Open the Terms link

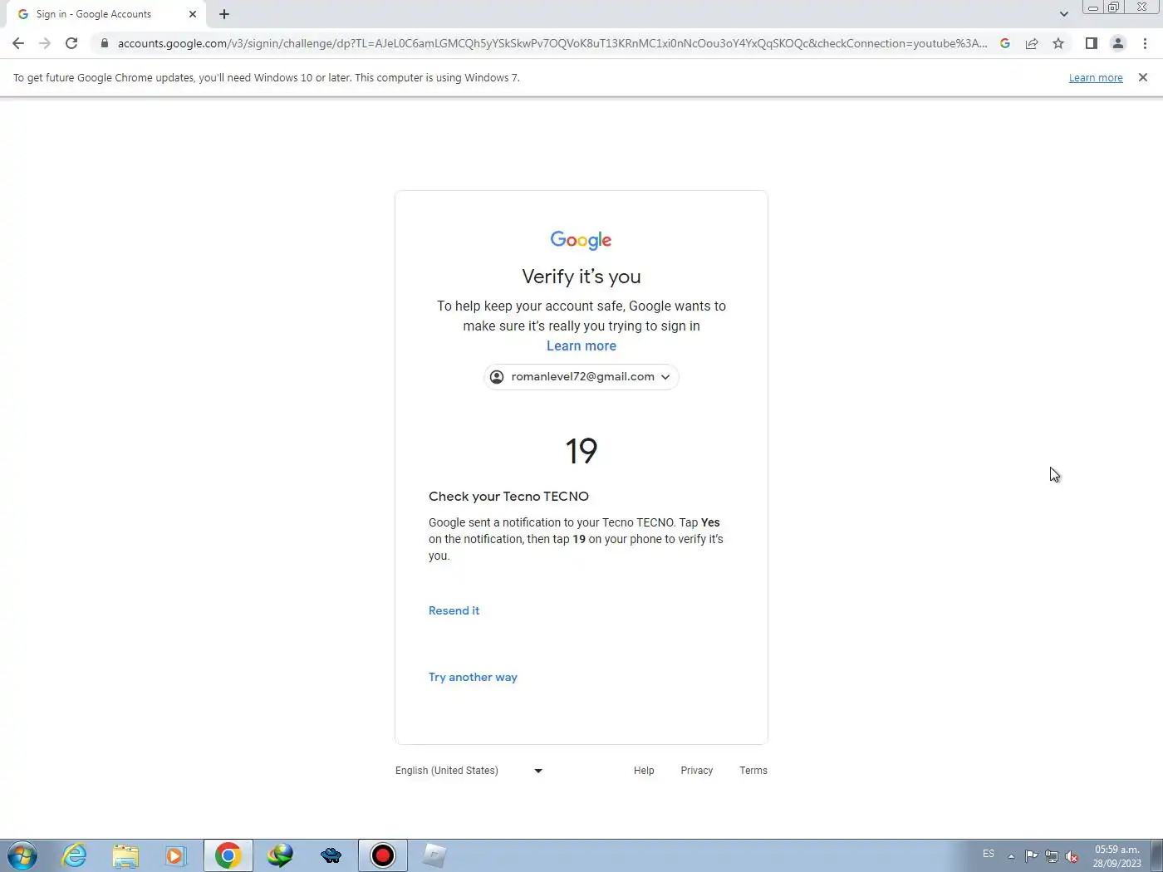pyautogui.click(x=753, y=771)
